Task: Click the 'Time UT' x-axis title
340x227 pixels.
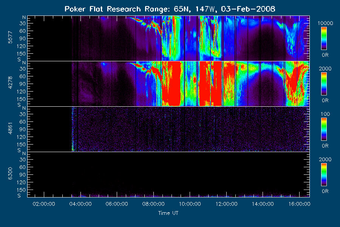Action: coord(168,213)
